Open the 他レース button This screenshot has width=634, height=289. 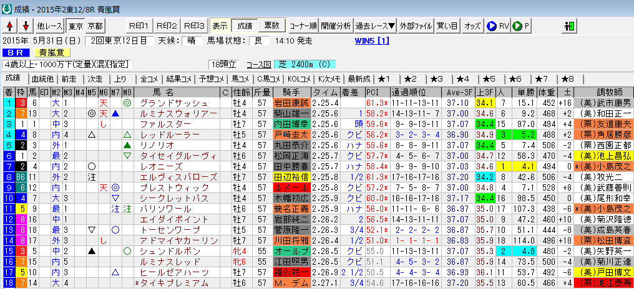click(50, 26)
